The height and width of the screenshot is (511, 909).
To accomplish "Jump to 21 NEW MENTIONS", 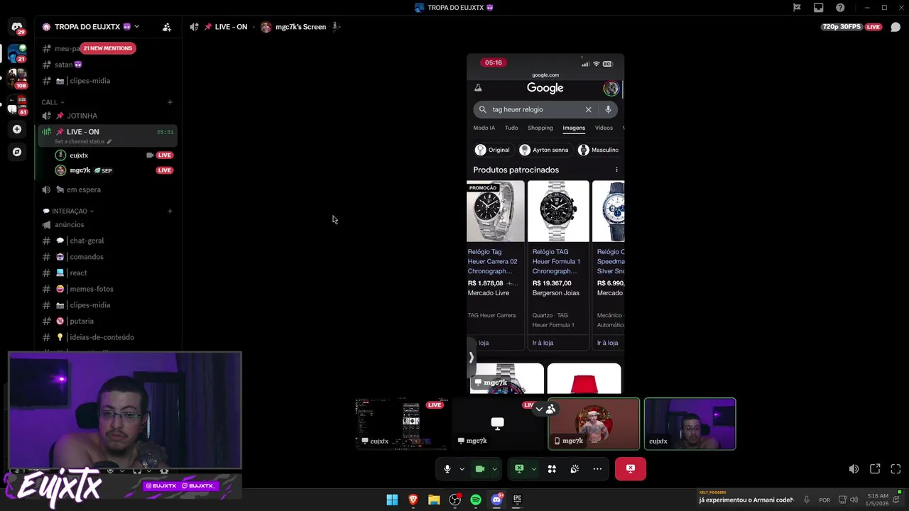I will (x=107, y=48).
